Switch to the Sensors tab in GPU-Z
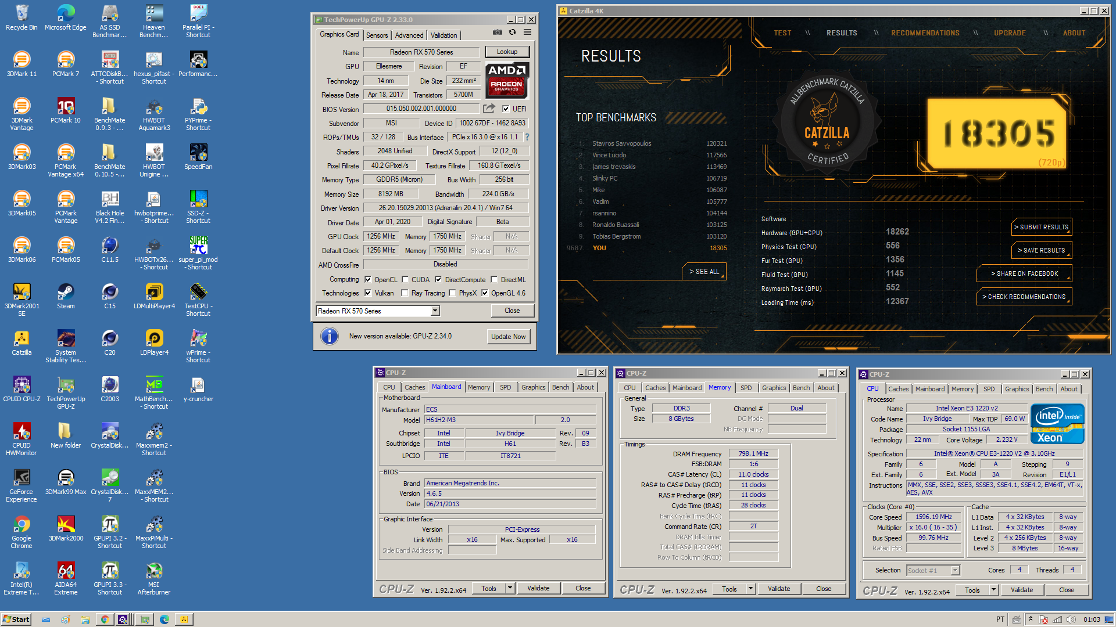 coord(377,35)
